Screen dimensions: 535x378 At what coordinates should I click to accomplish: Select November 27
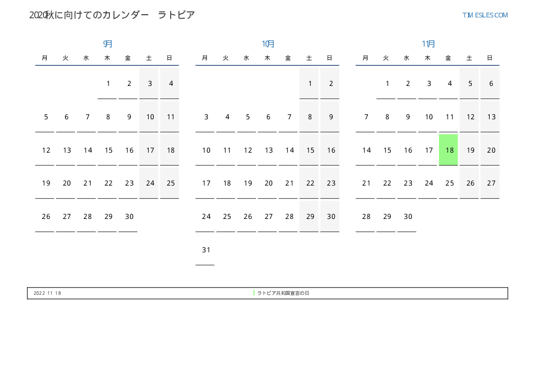point(490,183)
